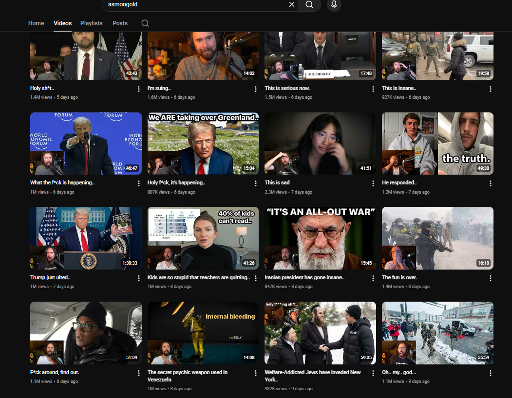
Task: Play the 59:35 handshake in snow thumbnail
Action: point(320,333)
